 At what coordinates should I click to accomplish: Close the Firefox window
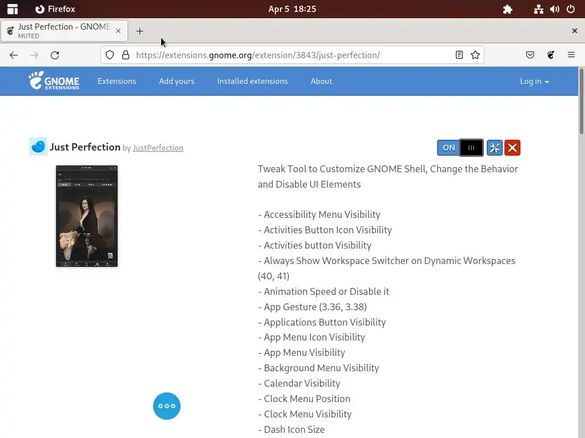click(x=575, y=31)
